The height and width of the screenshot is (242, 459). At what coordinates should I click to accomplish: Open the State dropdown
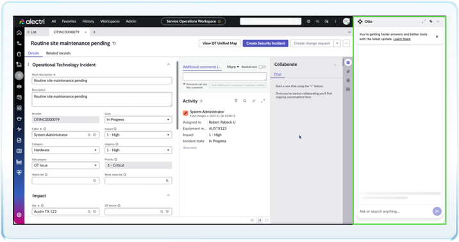click(x=138, y=120)
